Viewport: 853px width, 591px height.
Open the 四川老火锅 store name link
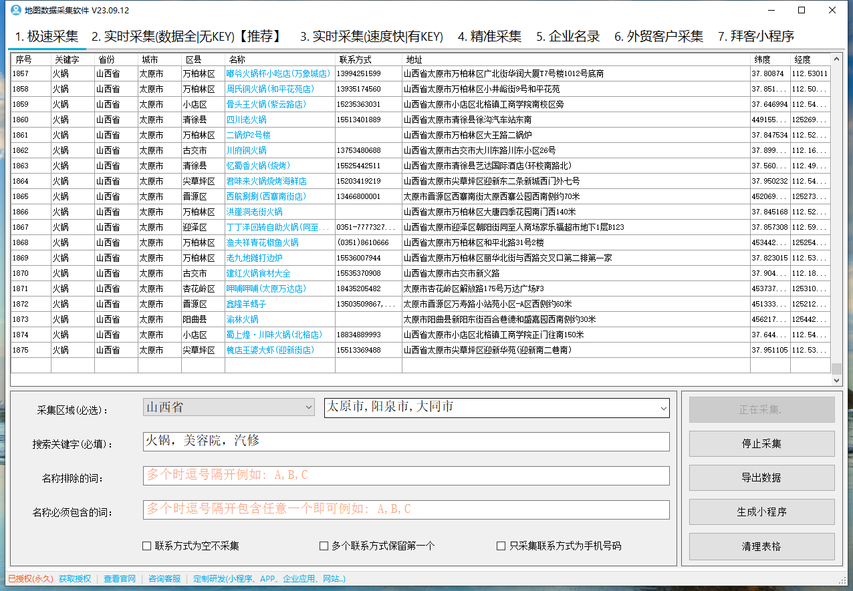[x=247, y=120]
